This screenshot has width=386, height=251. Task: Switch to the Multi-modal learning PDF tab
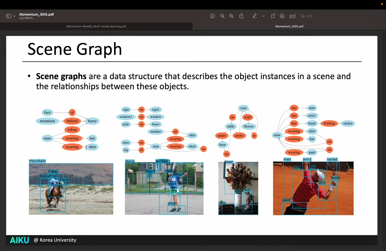pyautogui.click(x=96, y=26)
